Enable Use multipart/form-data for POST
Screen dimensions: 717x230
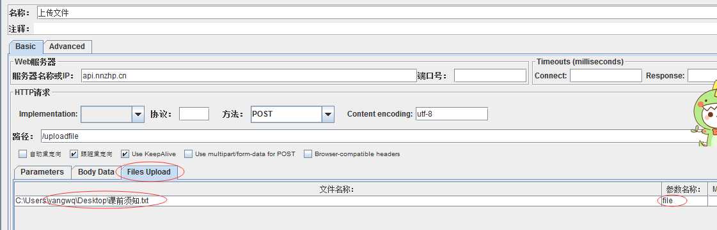click(x=189, y=154)
